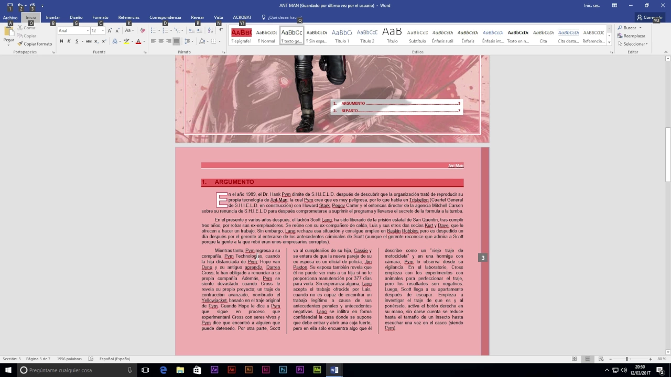Click the Cortar (cut) icon
Image resolution: width=671 pixels, height=377 pixels.
click(20, 28)
